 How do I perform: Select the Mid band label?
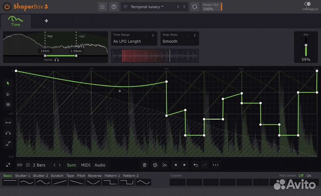[50, 36]
